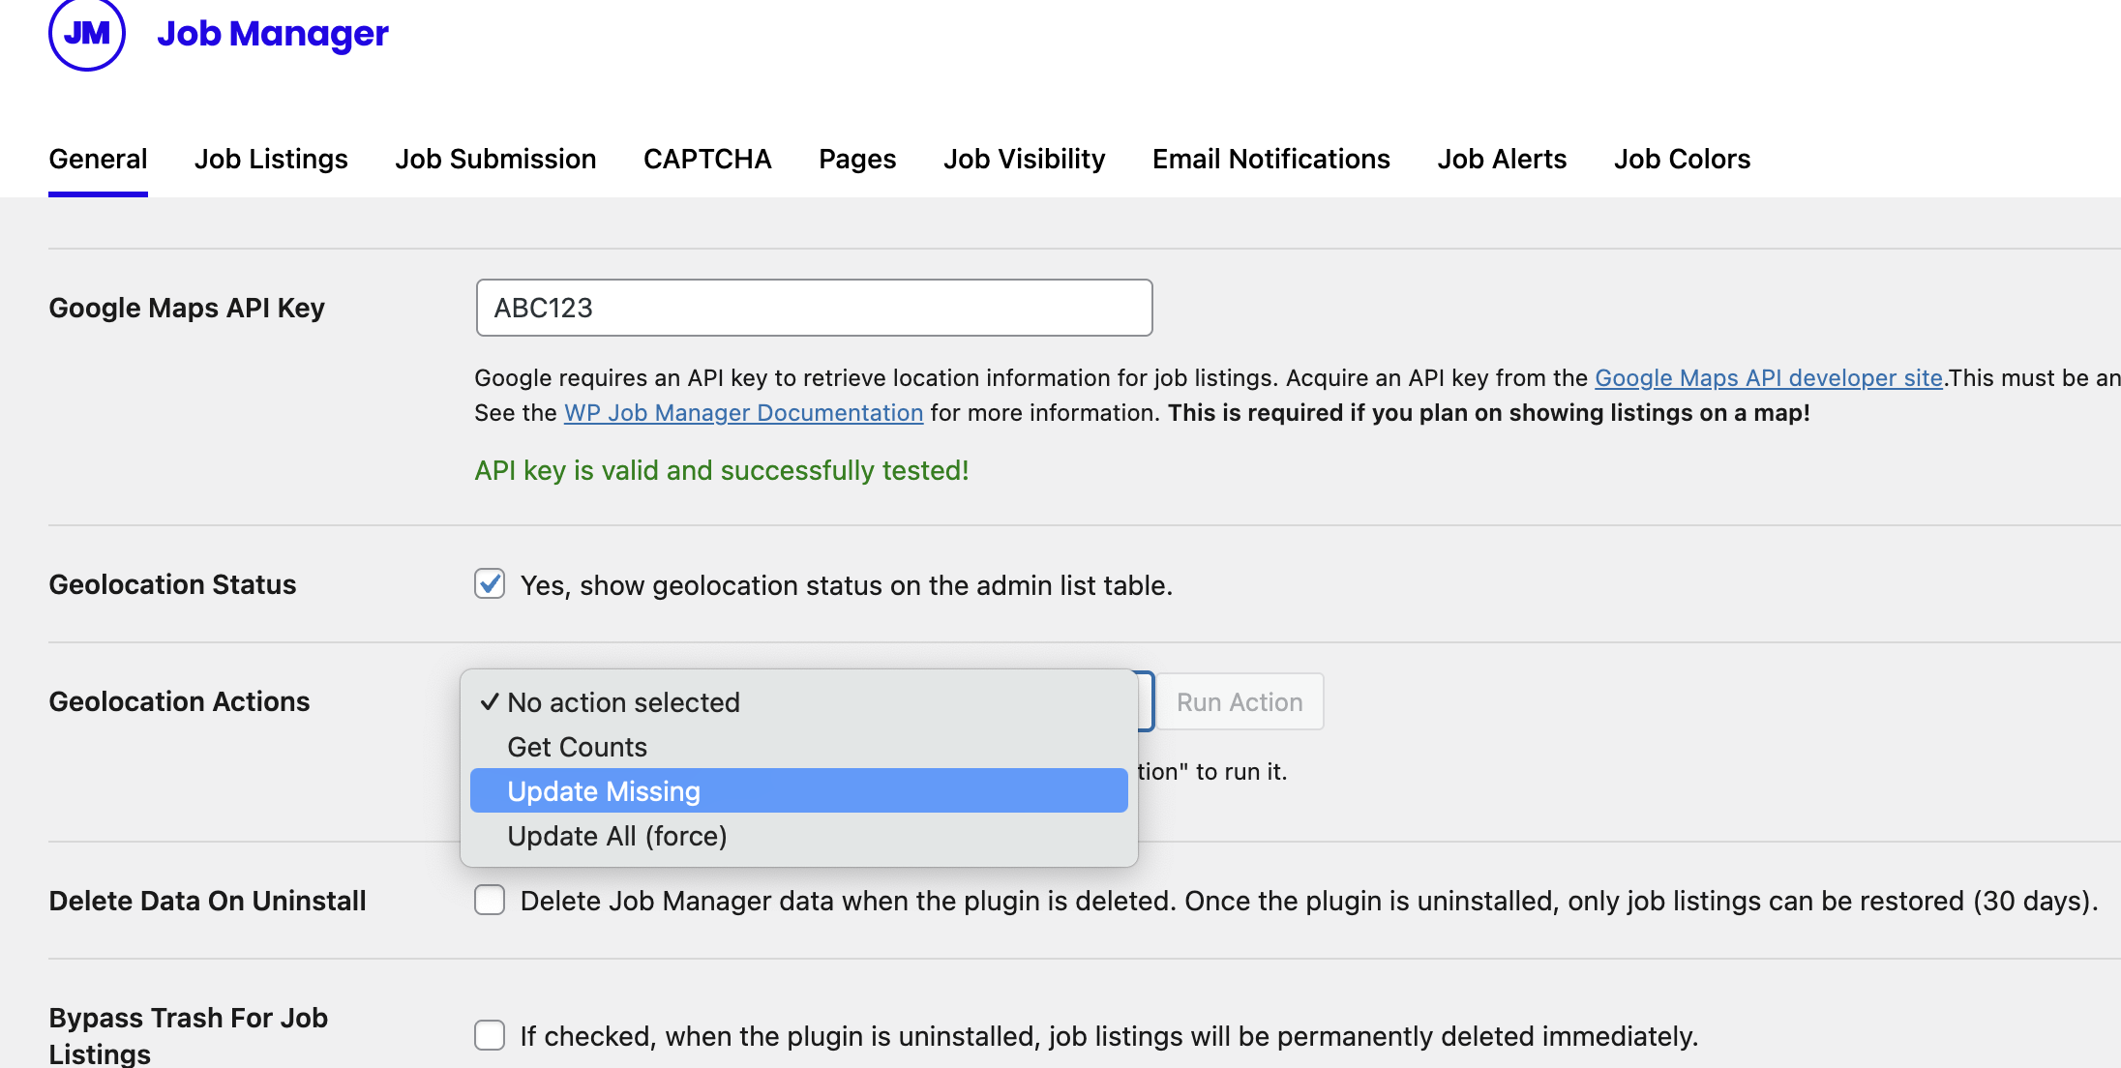The image size is (2121, 1068).
Task: Uncheck the Geolocation Status checkbox
Action: [x=490, y=584]
